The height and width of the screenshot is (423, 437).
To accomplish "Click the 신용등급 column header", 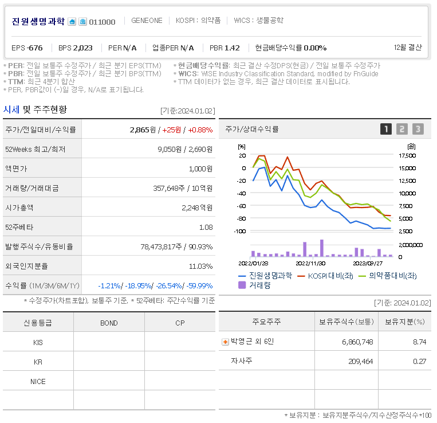I will pos(38,323).
